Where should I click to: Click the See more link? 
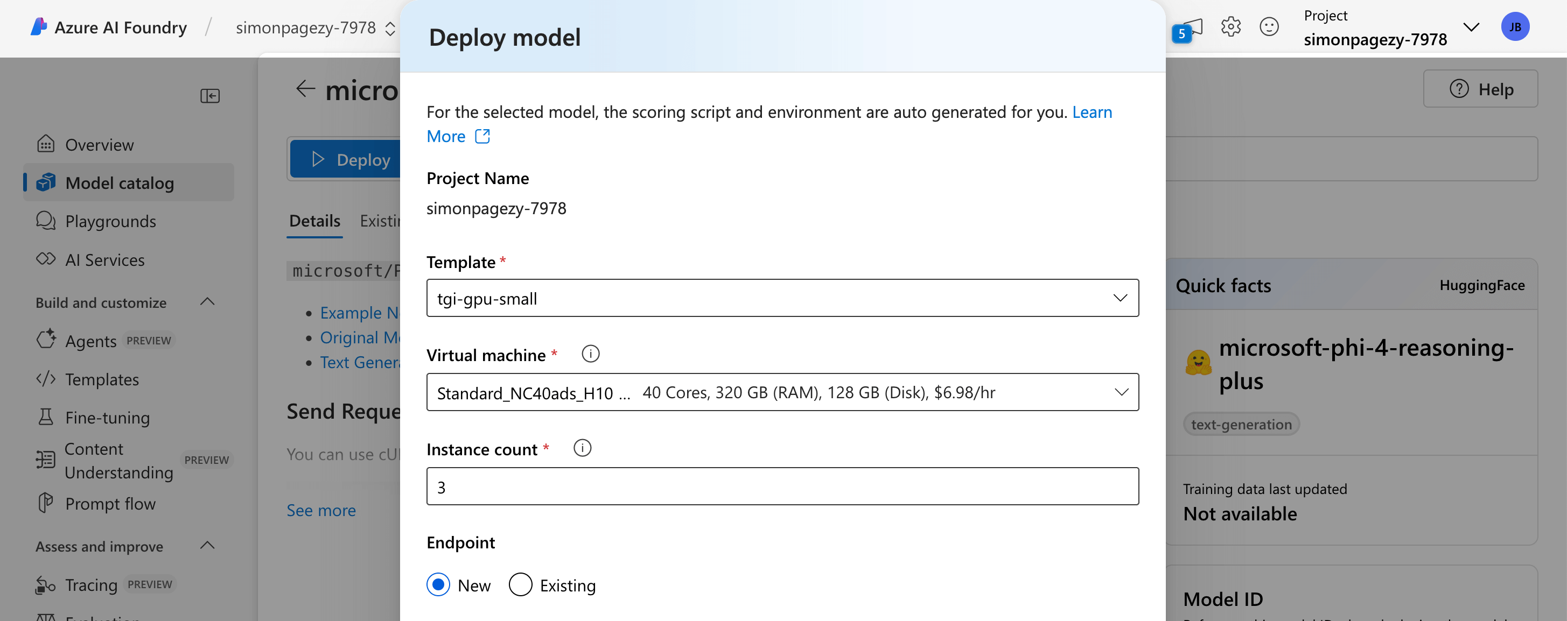click(x=320, y=510)
